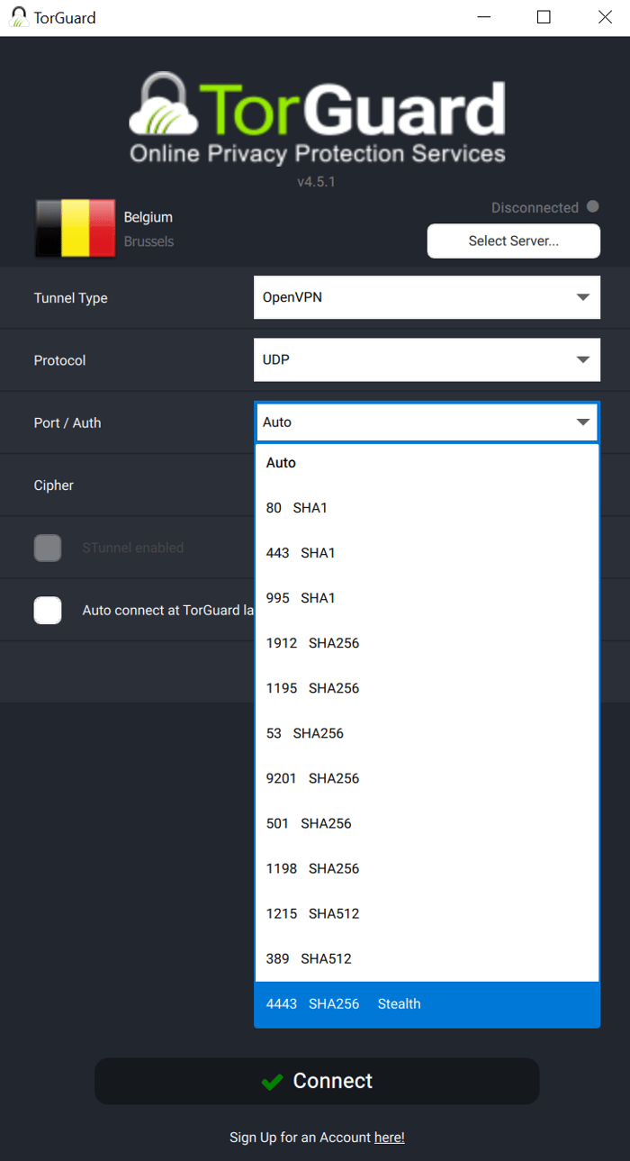Select port 389 SHA512 option
The image size is (630, 1161).
point(427,958)
